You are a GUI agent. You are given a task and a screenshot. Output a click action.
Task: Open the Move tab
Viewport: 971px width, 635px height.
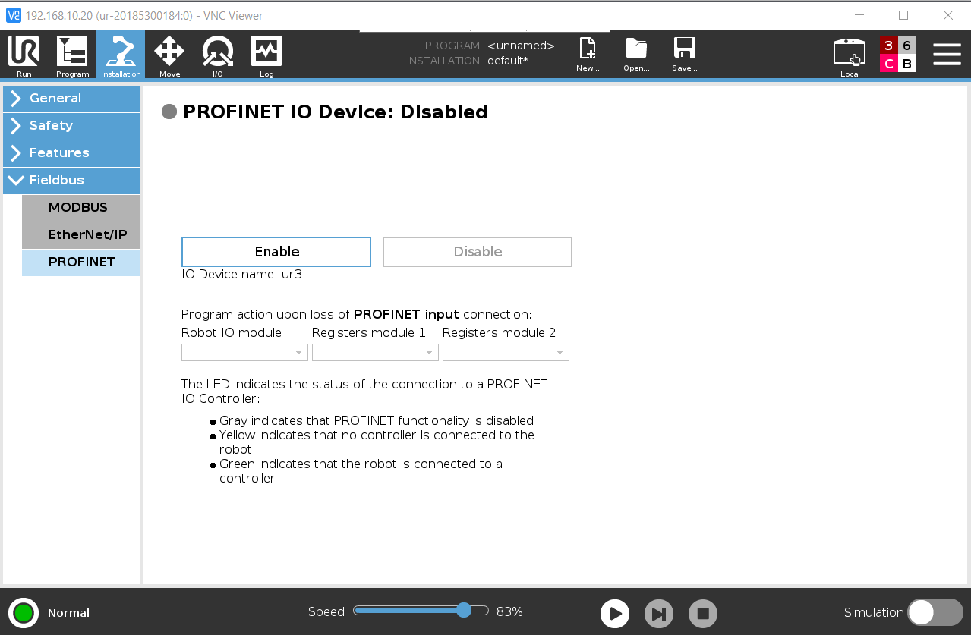tap(169, 55)
